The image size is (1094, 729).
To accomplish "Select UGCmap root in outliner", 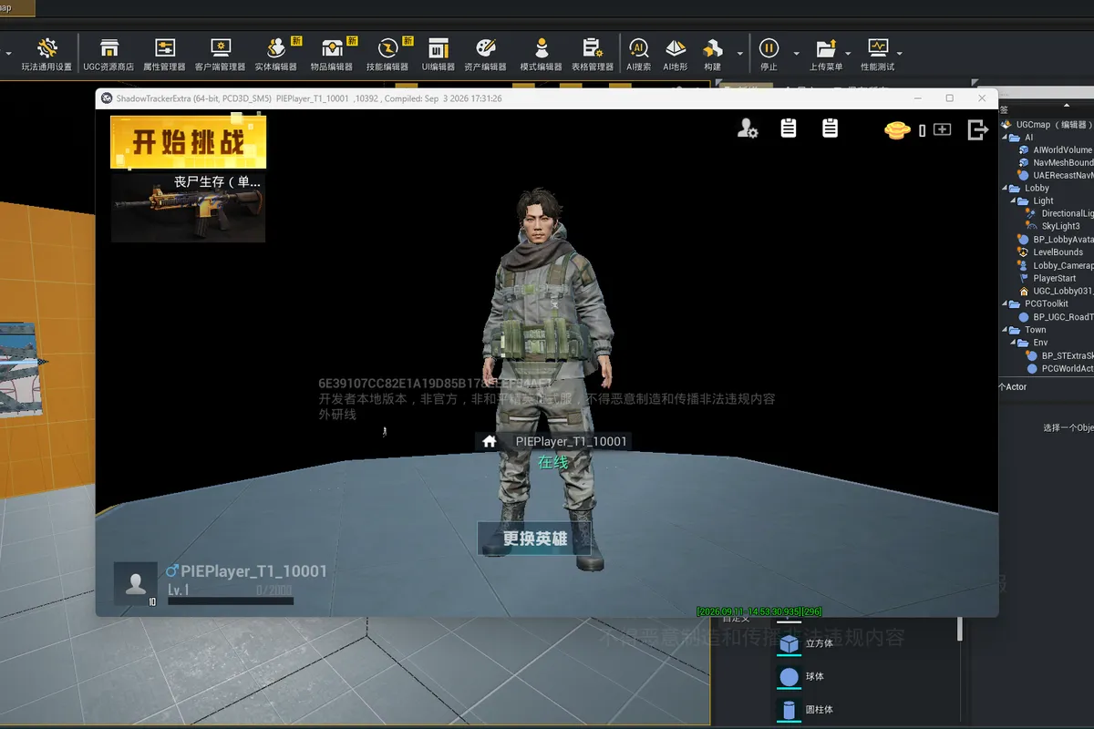I will [x=1047, y=124].
